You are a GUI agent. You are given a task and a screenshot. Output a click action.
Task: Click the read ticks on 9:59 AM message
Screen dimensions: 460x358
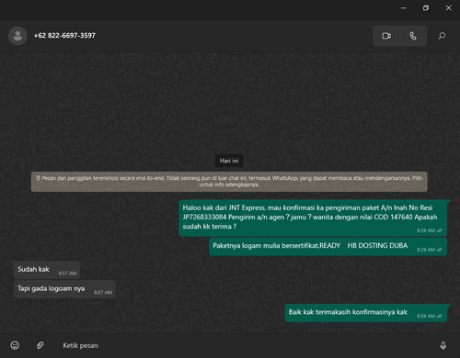point(440,316)
